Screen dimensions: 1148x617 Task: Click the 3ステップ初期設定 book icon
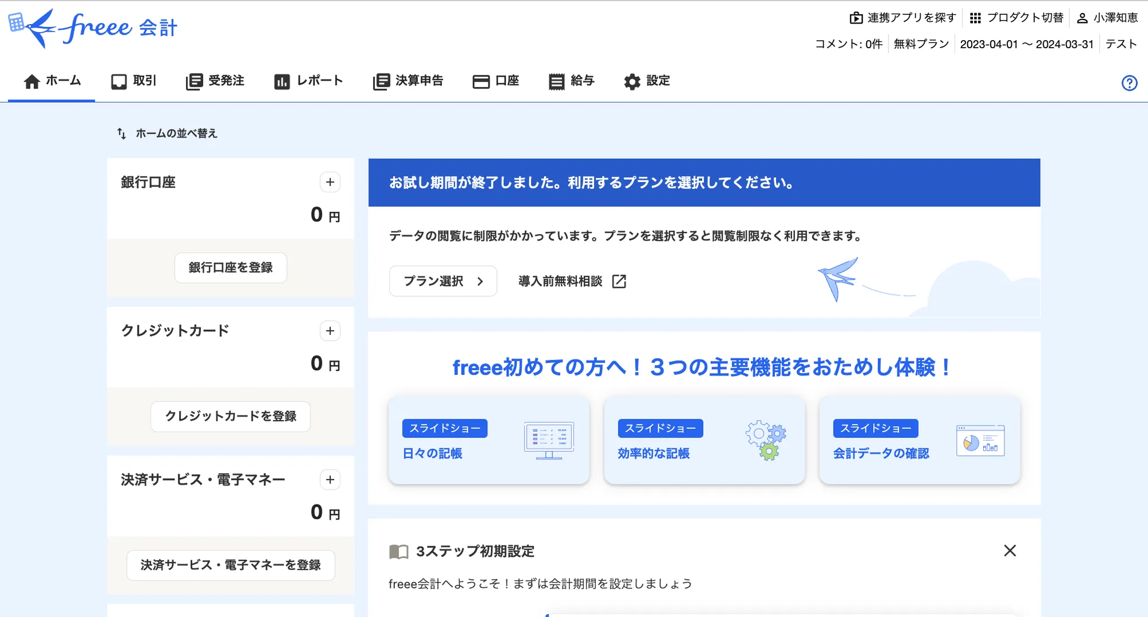pyautogui.click(x=398, y=552)
